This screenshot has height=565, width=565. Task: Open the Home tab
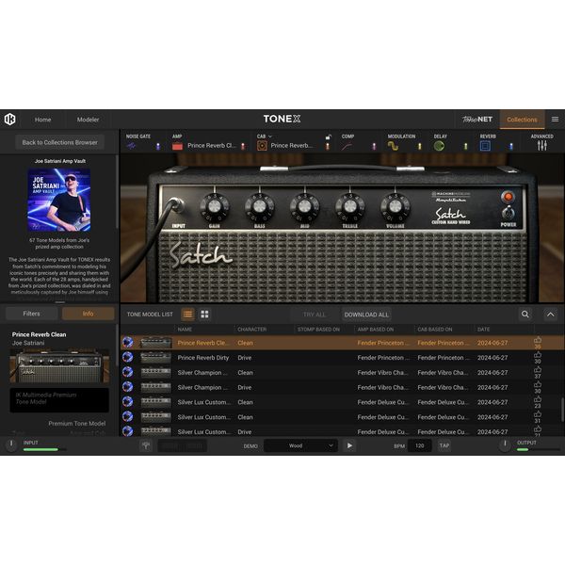click(x=43, y=120)
